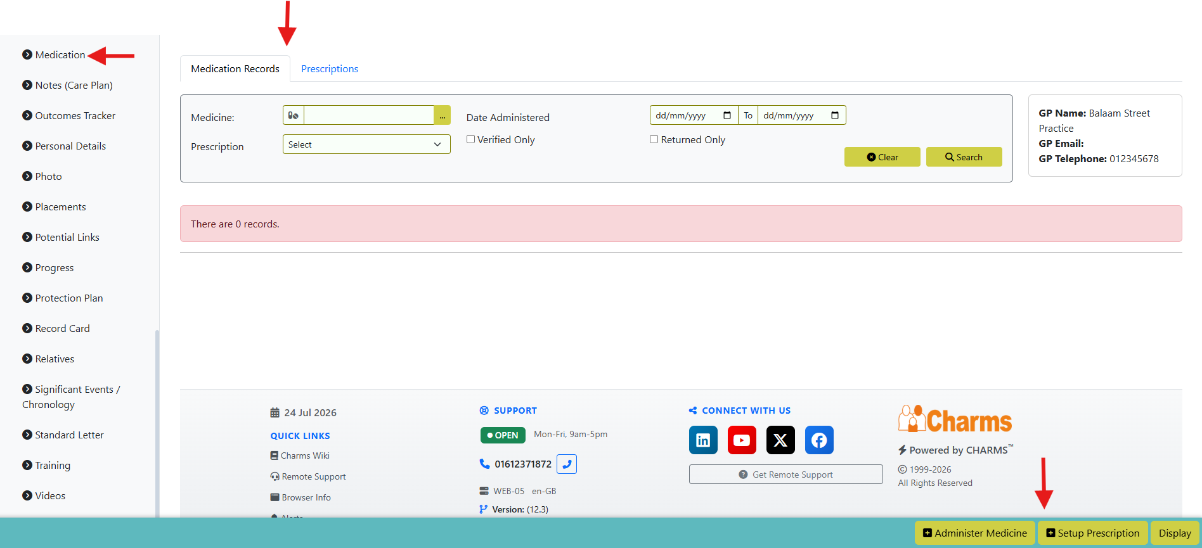Open the To date calendar picker icon
Viewport: 1202px width, 548px height.
(835, 115)
